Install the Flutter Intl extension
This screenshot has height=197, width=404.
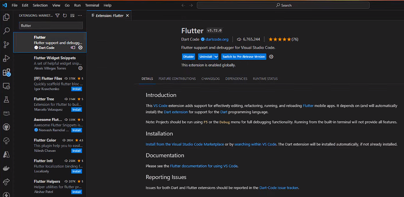[x=76, y=171]
